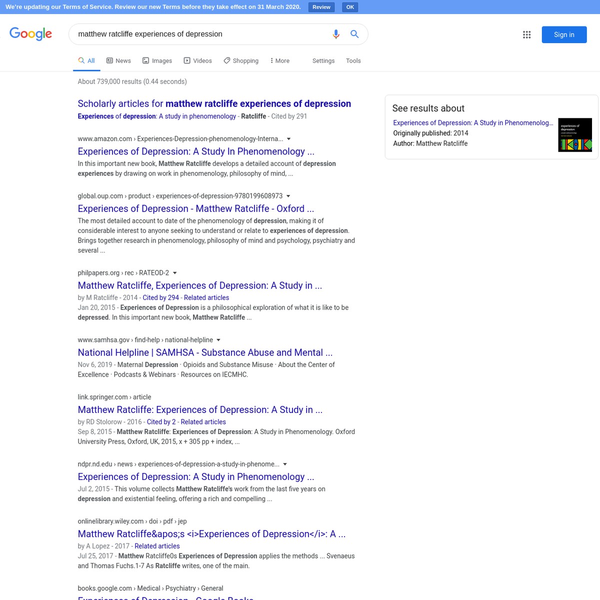Switch to the All search tab
The height and width of the screenshot is (600, 600).
(86, 60)
